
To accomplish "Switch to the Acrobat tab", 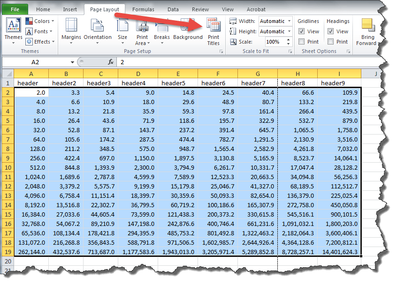I will 256,9.
